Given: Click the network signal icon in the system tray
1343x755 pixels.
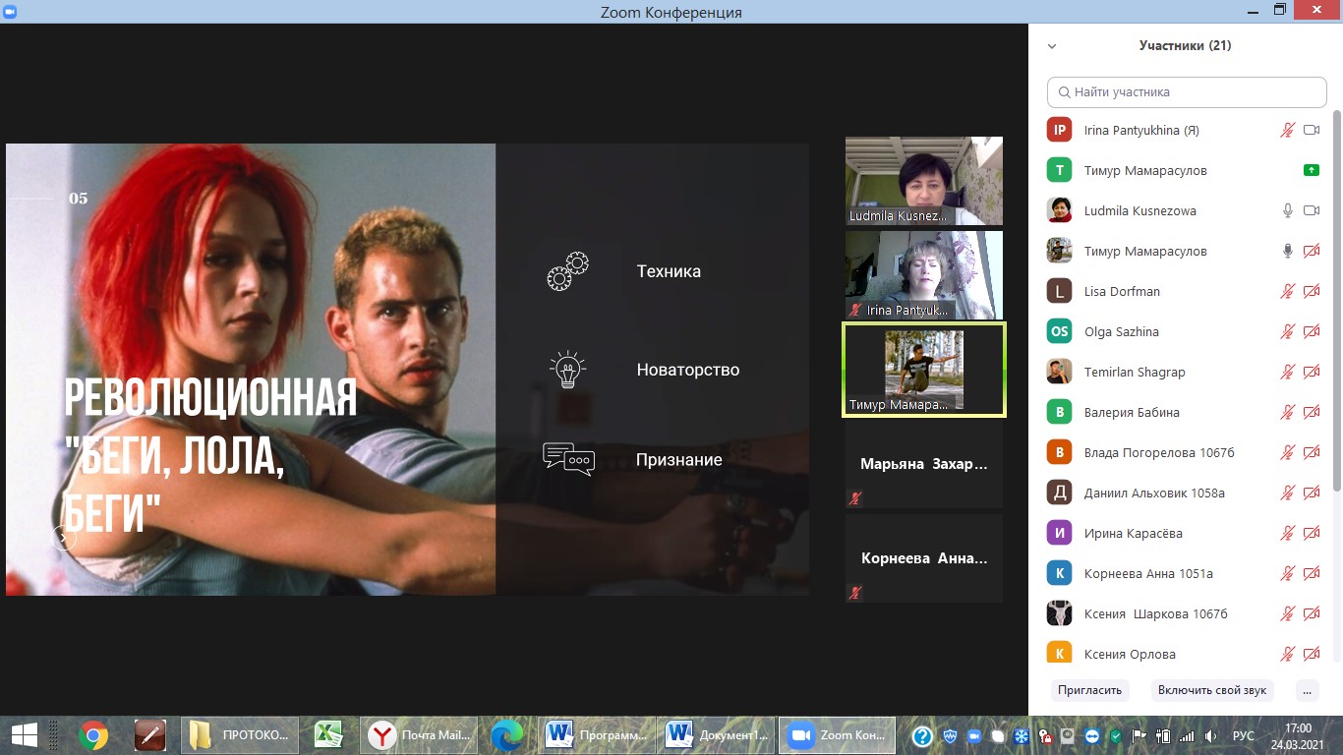Looking at the screenshot, I should 1187,735.
